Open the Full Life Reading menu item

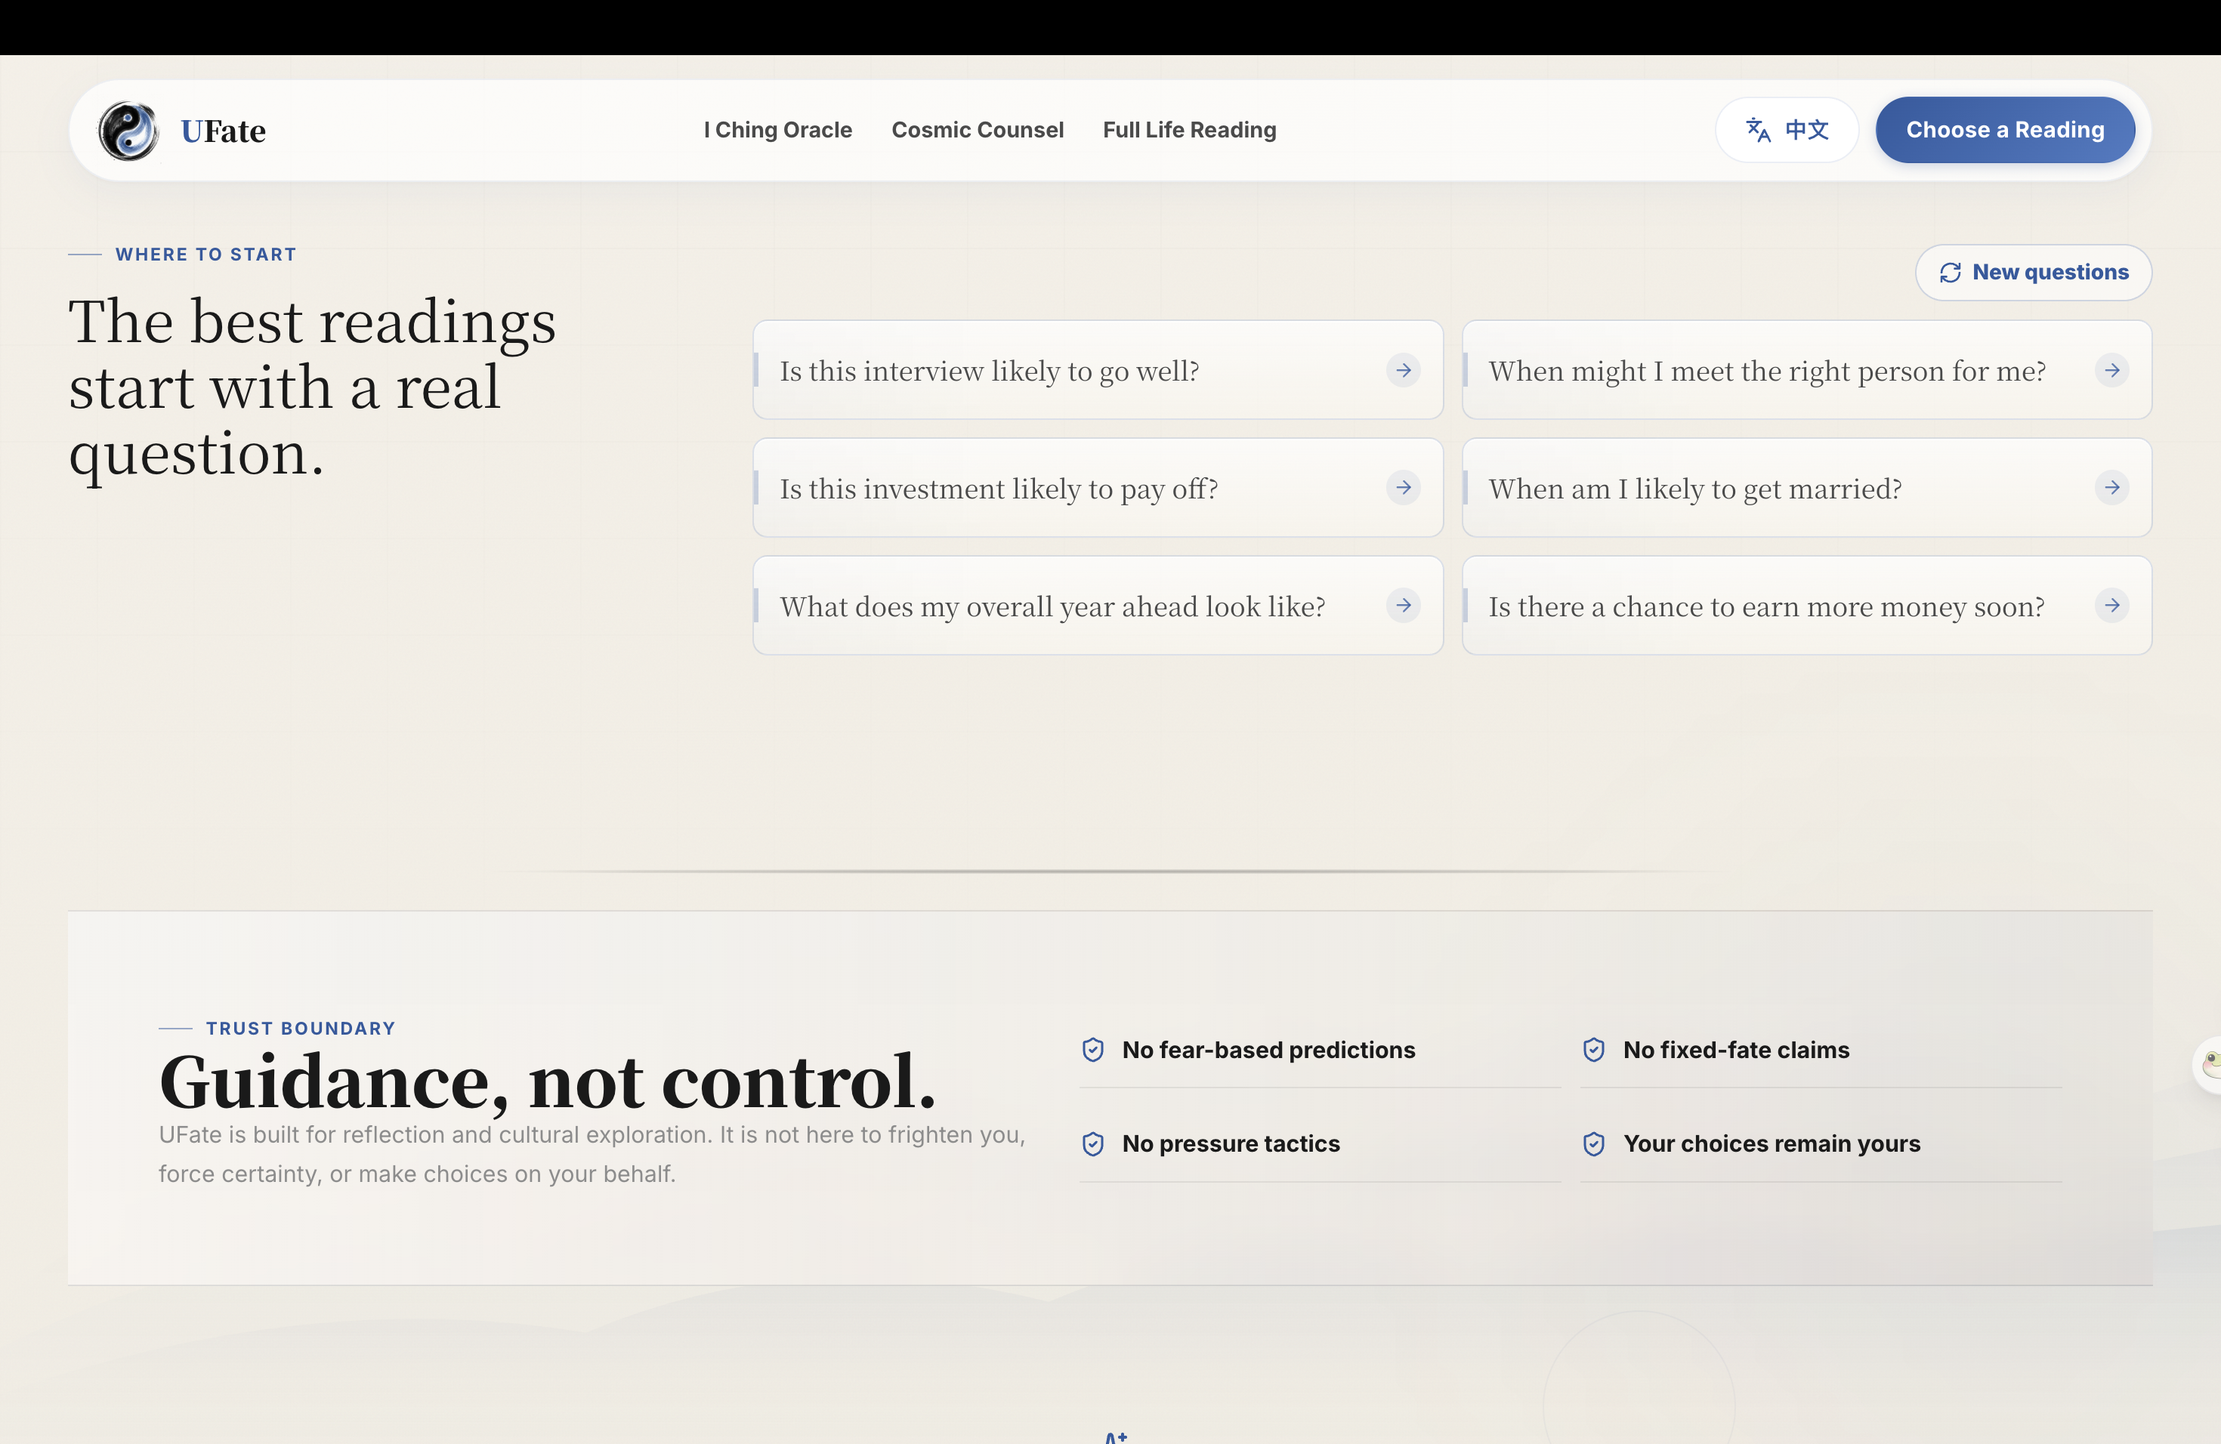pyautogui.click(x=1189, y=130)
